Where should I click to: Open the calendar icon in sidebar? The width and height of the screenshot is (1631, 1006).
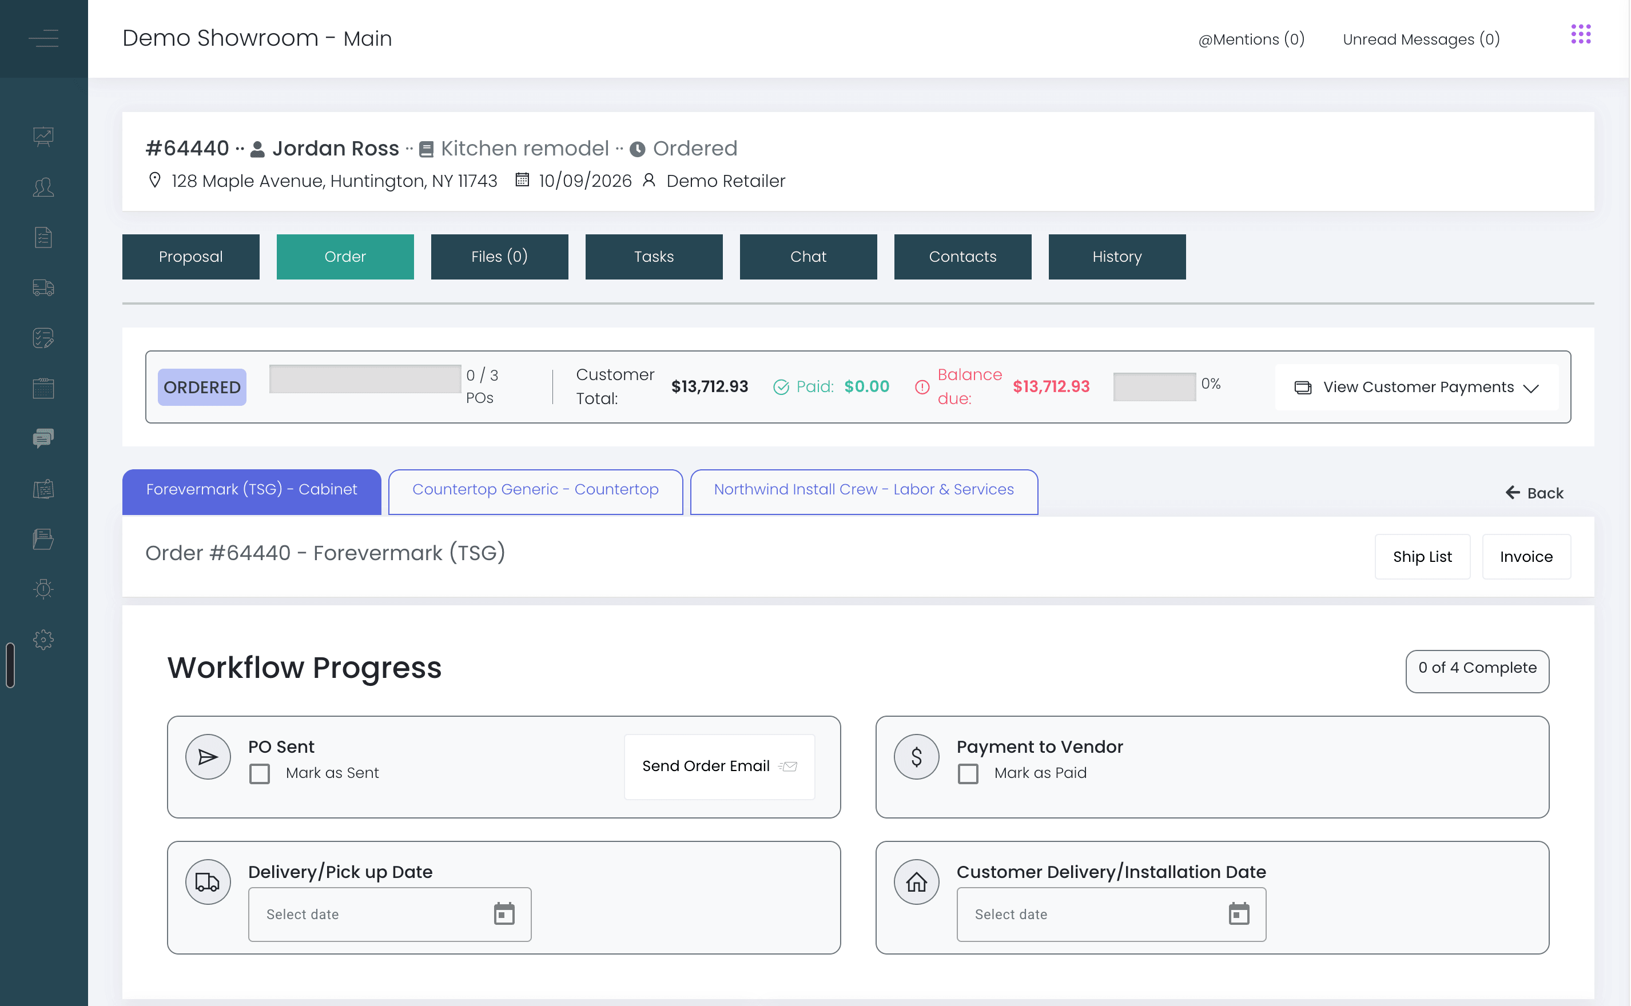43,388
